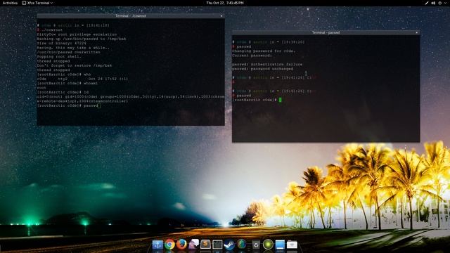Click '/usr/bin/passwd overwritten' line
Screen dimensions: 450x253
point(69,52)
